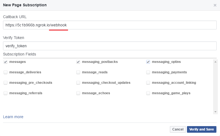220x136 pixels.
Task: Open the Learn more link
Action: [13, 117]
